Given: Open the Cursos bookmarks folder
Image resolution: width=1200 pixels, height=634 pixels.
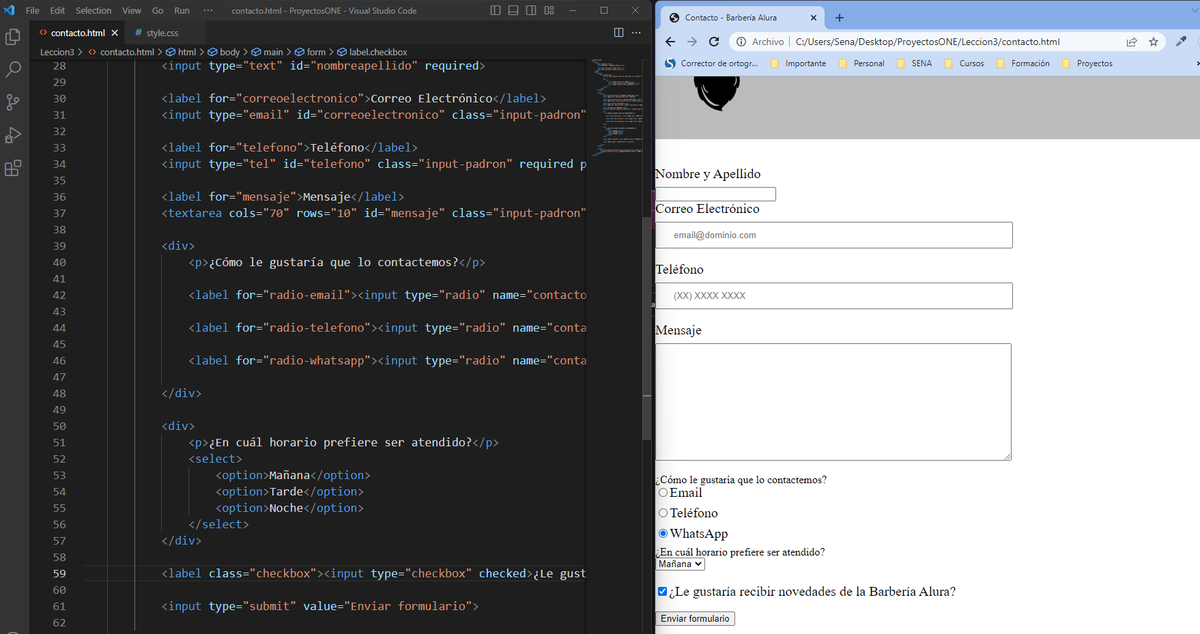Looking at the screenshot, I should [964, 63].
